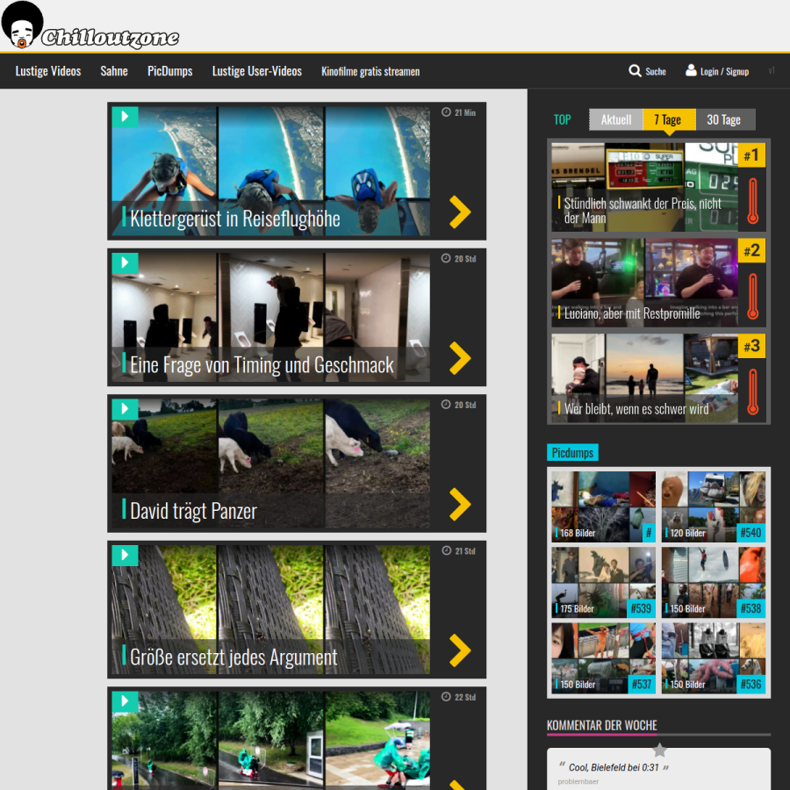The width and height of the screenshot is (790, 790).
Task: Click the KOMMENTAR DER WOCHE heading
Action: tap(602, 726)
